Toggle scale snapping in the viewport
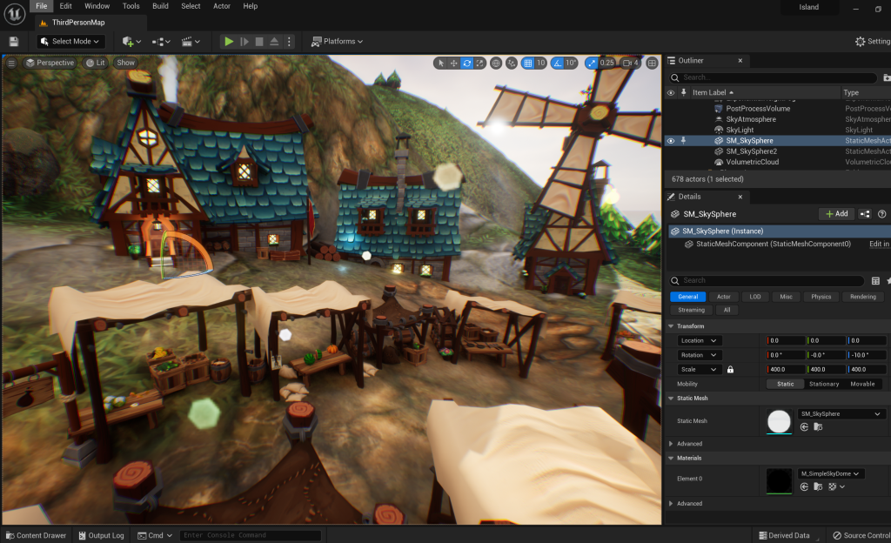The width and height of the screenshot is (891, 543). tap(592, 63)
